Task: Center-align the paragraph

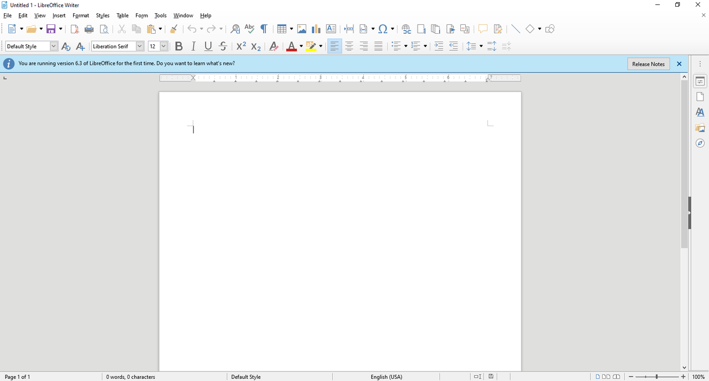Action: tap(349, 47)
